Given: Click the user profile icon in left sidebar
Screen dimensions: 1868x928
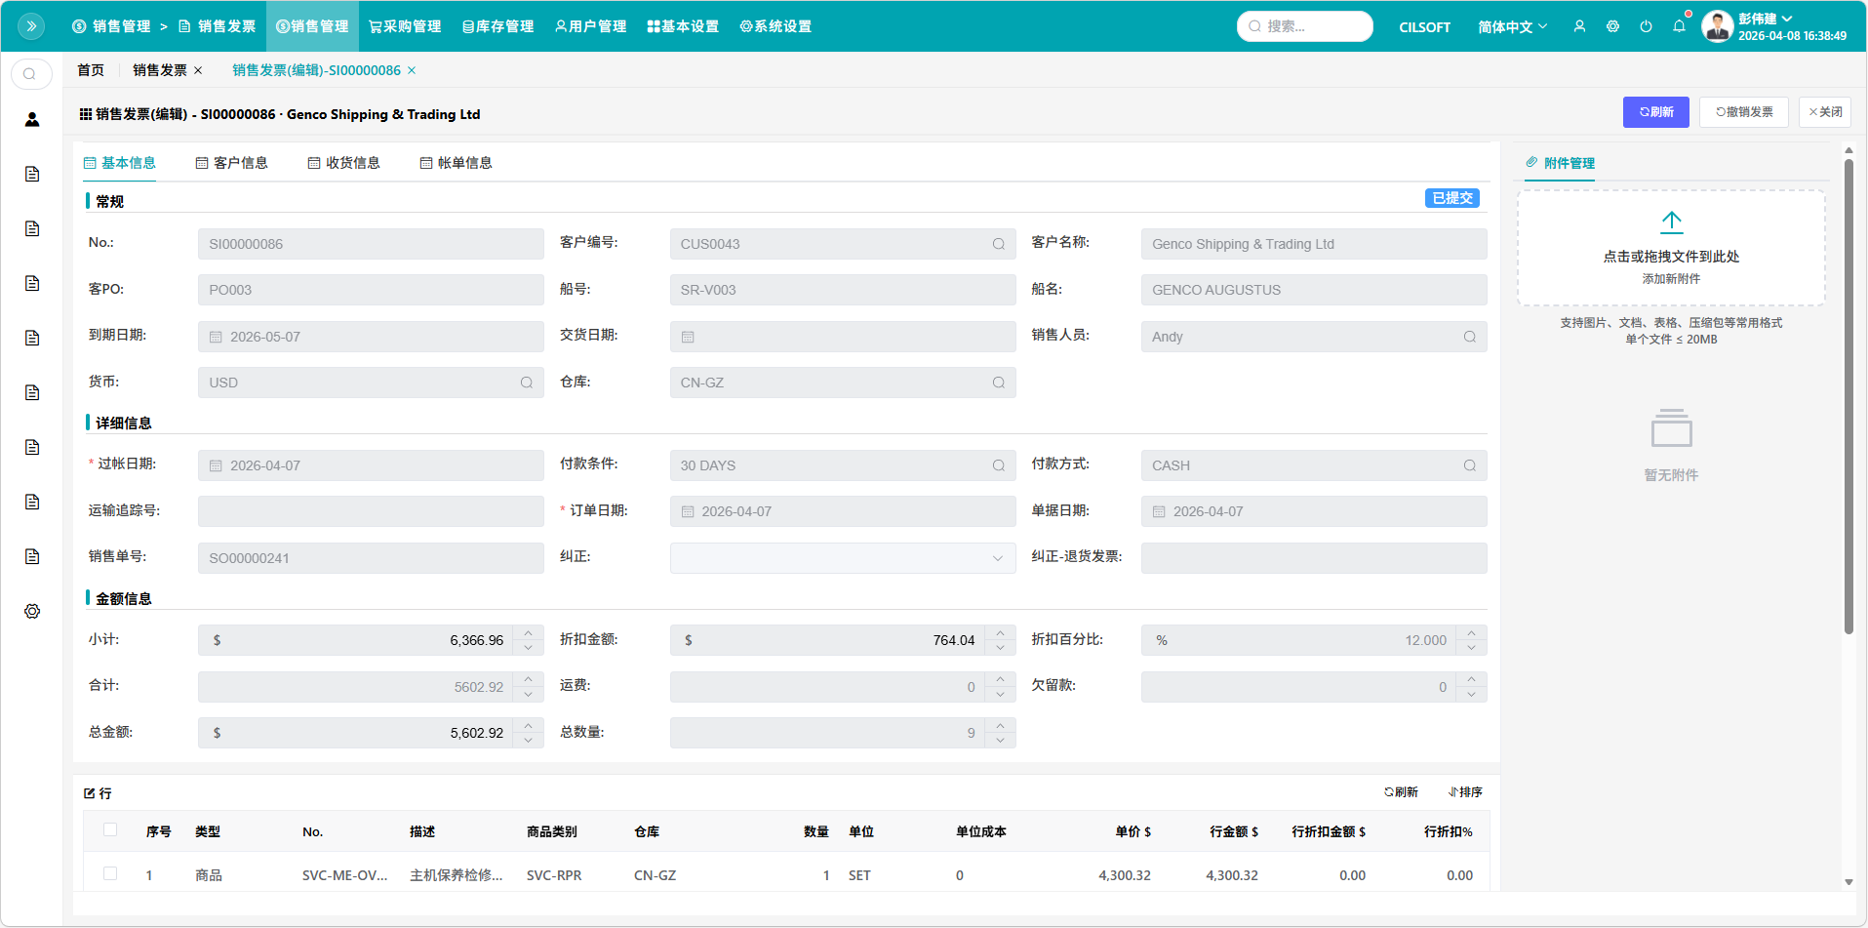Looking at the screenshot, I should click(x=32, y=119).
